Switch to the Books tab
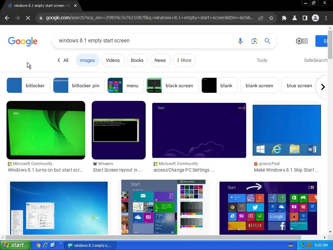The image size is (333, 250). pos(137,60)
